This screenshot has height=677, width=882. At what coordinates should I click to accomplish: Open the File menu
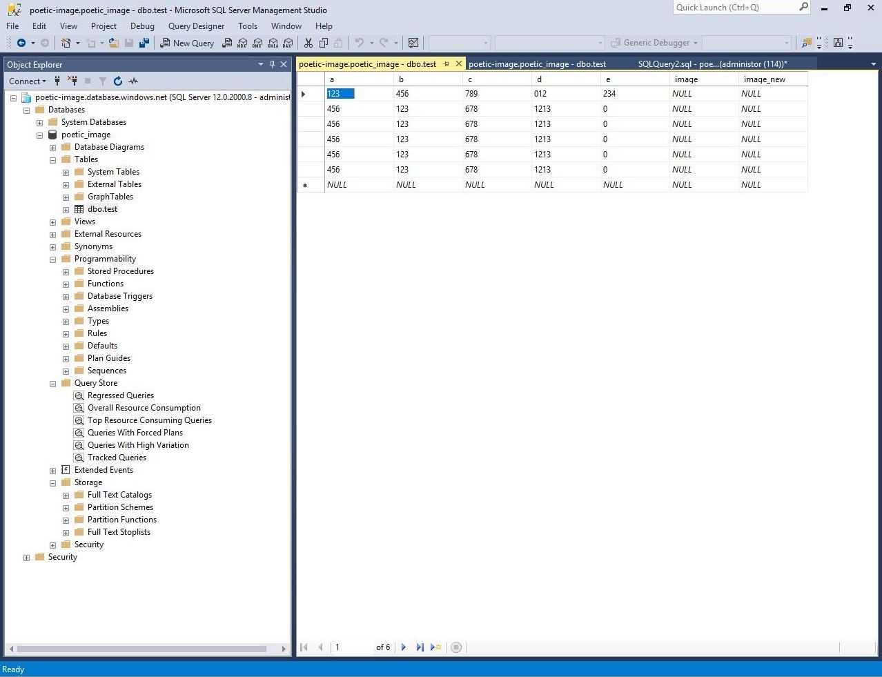pyautogui.click(x=12, y=26)
